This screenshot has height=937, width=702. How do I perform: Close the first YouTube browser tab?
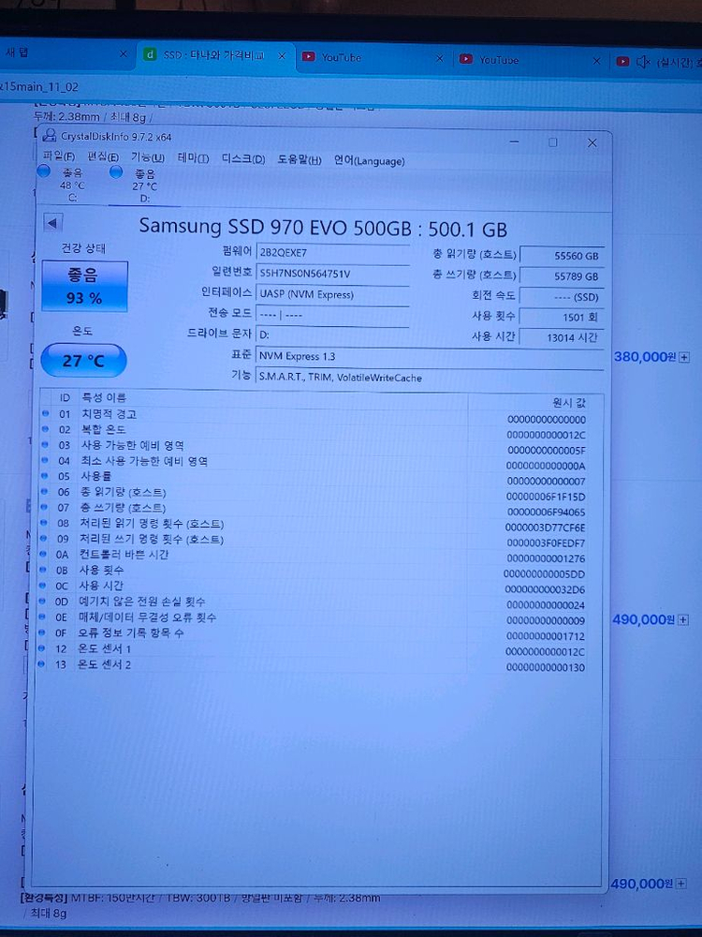(439, 58)
